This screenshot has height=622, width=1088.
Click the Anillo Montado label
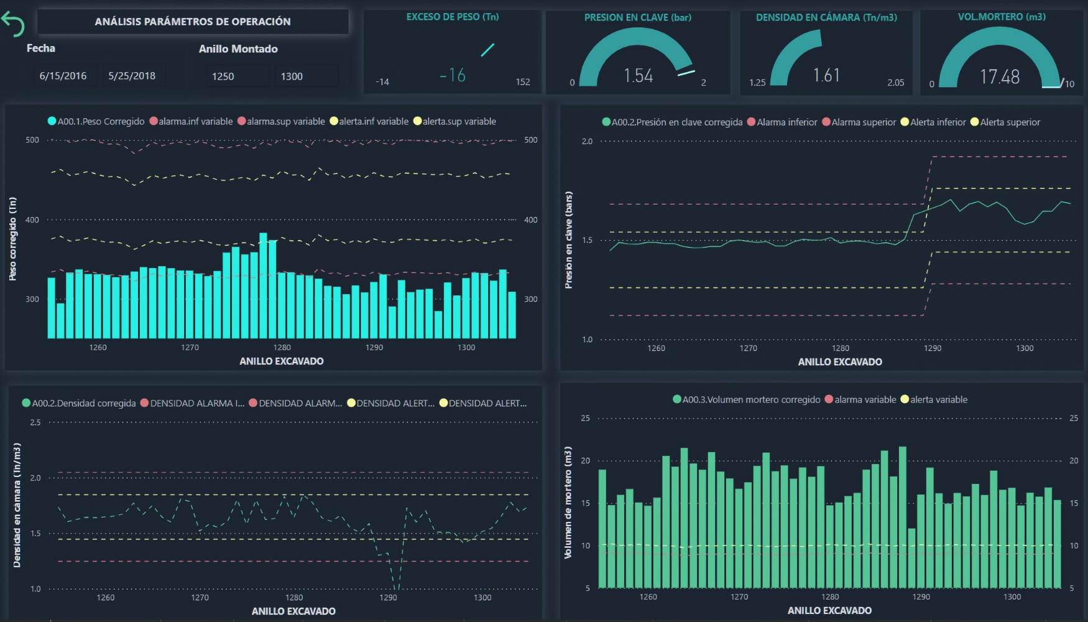[x=238, y=49]
